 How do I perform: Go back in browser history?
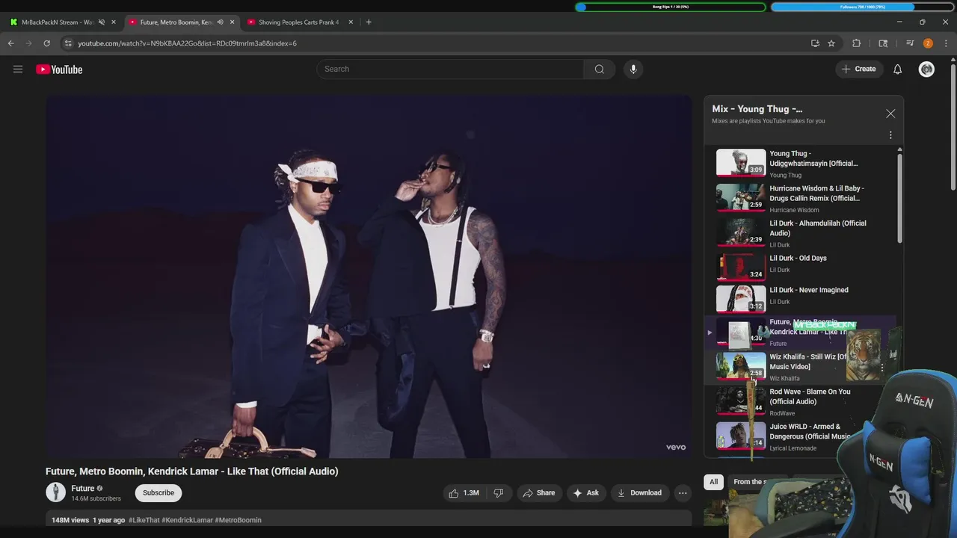pyautogui.click(x=10, y=43)
